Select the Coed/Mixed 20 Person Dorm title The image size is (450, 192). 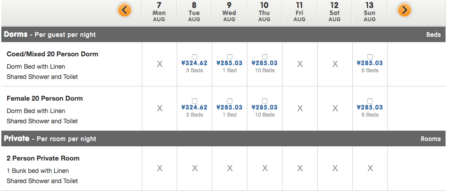(x=52, y=54)
